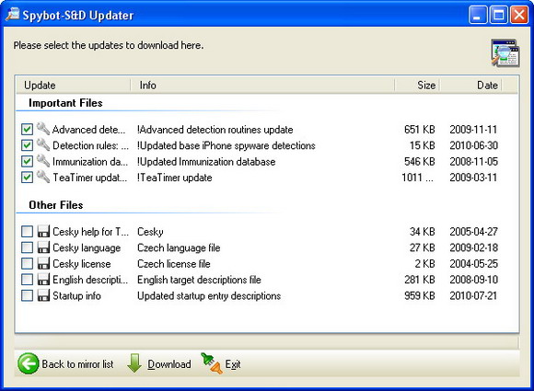
Task: Click the wrench icon beside Immunization database
Action: tap(43, 160)
